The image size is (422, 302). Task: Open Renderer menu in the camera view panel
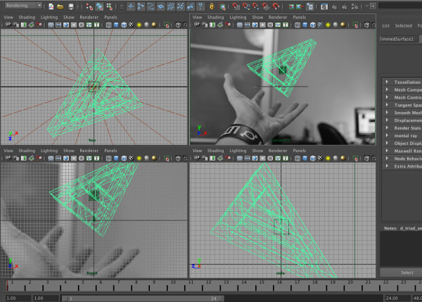(x=278, y=17)
